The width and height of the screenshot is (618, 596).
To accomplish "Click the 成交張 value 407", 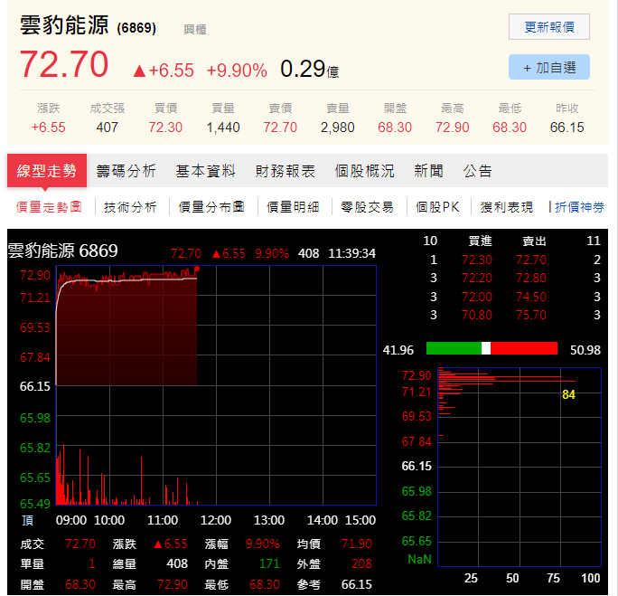I will tap(107, 128).
